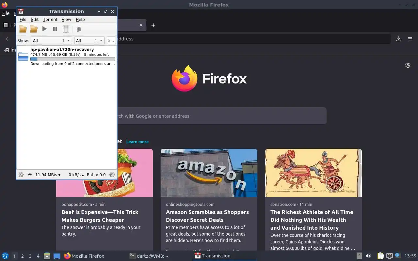The height and width of the screenshot is (261, 418).
Task: Open Transmission options gear in status bar
Action: (x=21, y=175)
